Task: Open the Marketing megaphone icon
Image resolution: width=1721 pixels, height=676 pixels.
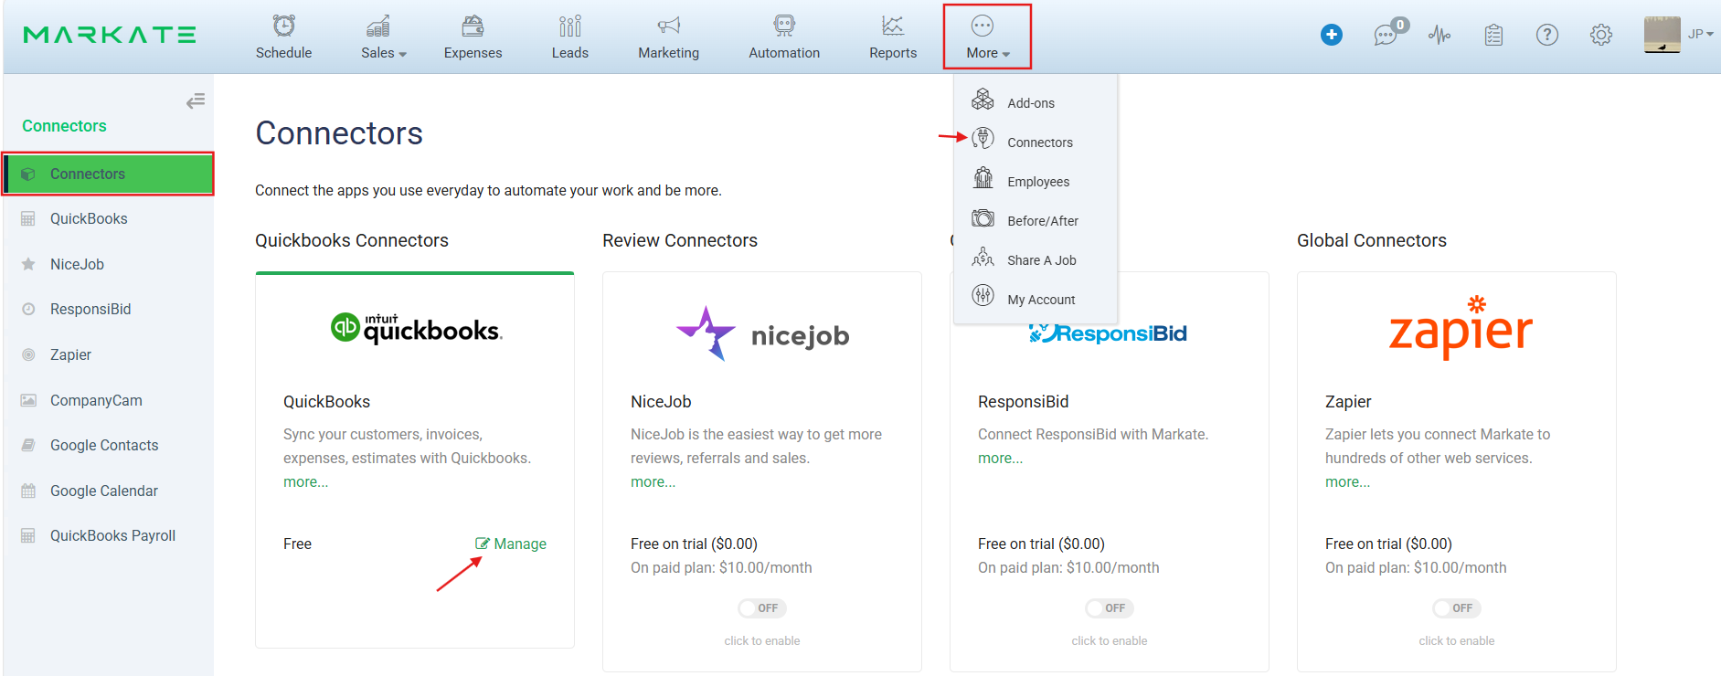Action: [x=669, y=26]
